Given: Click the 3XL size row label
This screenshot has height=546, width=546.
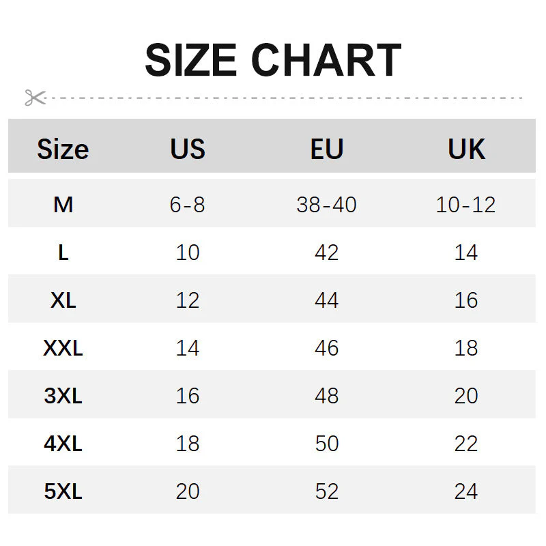Looking at the screenshot, I should (63, 396).
